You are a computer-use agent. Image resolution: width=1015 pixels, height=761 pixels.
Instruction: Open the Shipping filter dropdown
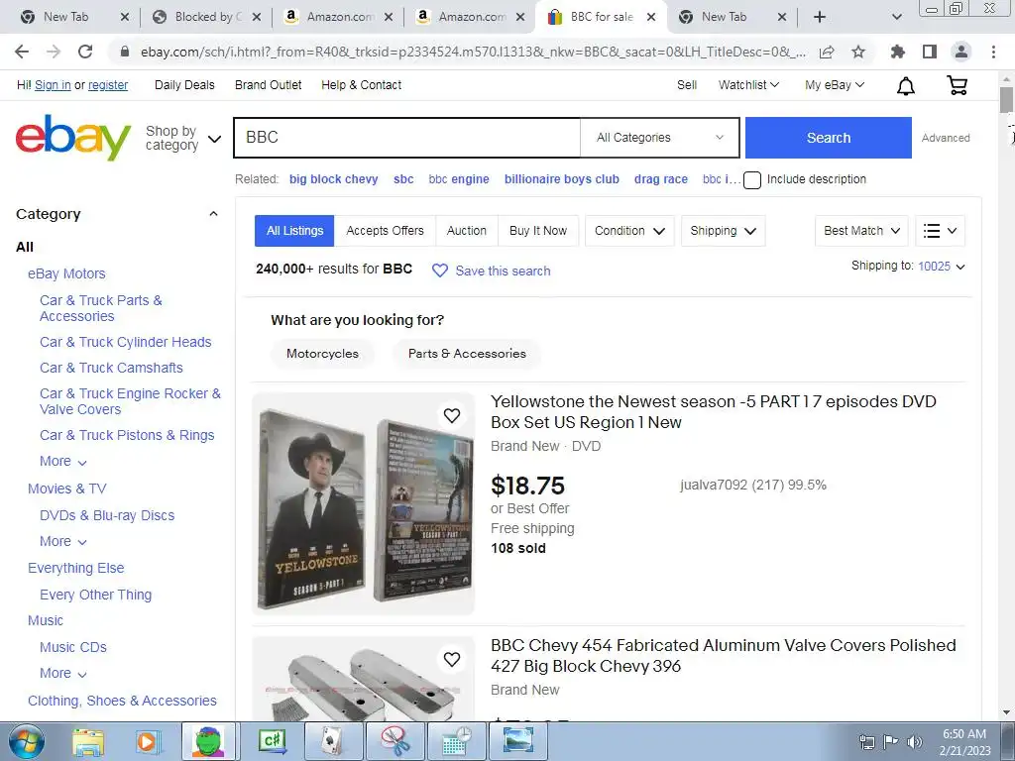click(x=723, y=231)
